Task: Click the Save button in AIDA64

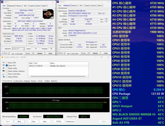Action: coord(45,121)
